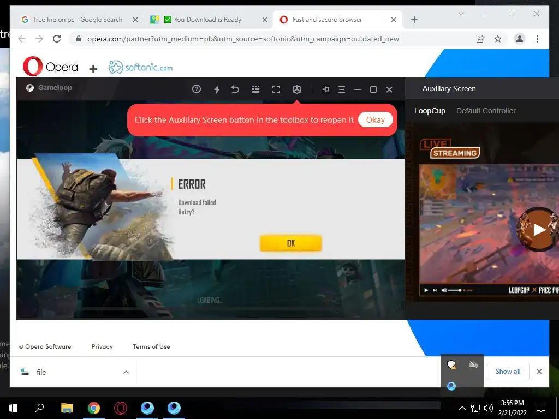The width and height of the screenshot is (559, 419).
Task: Share this page via Chrome share icon
Action: (480, 39)
